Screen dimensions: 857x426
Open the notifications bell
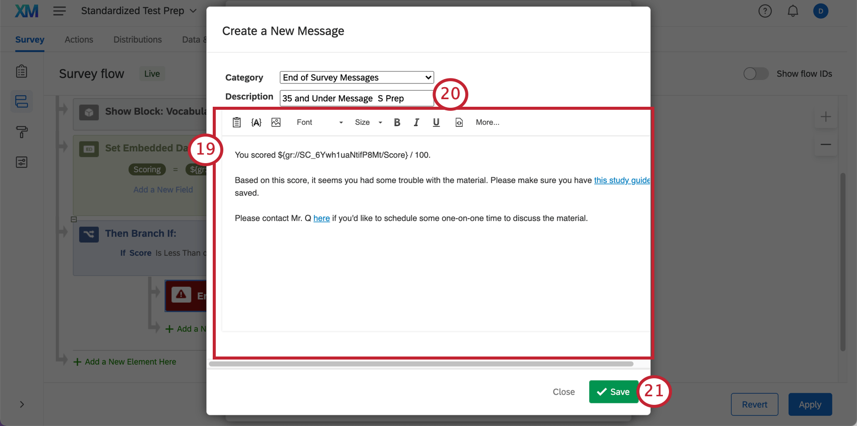[793, 11]
